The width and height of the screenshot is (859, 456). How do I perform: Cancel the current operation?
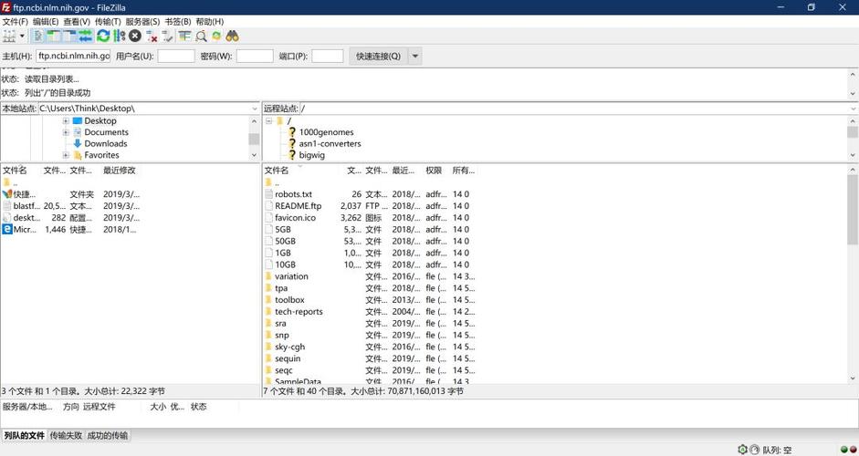tap(135, 36)
